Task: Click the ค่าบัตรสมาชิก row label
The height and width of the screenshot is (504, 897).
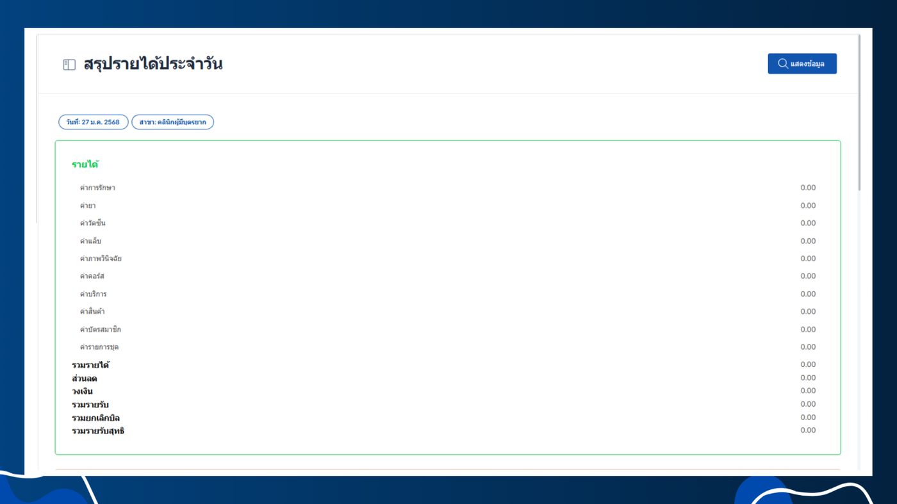Action: (101, 329)
